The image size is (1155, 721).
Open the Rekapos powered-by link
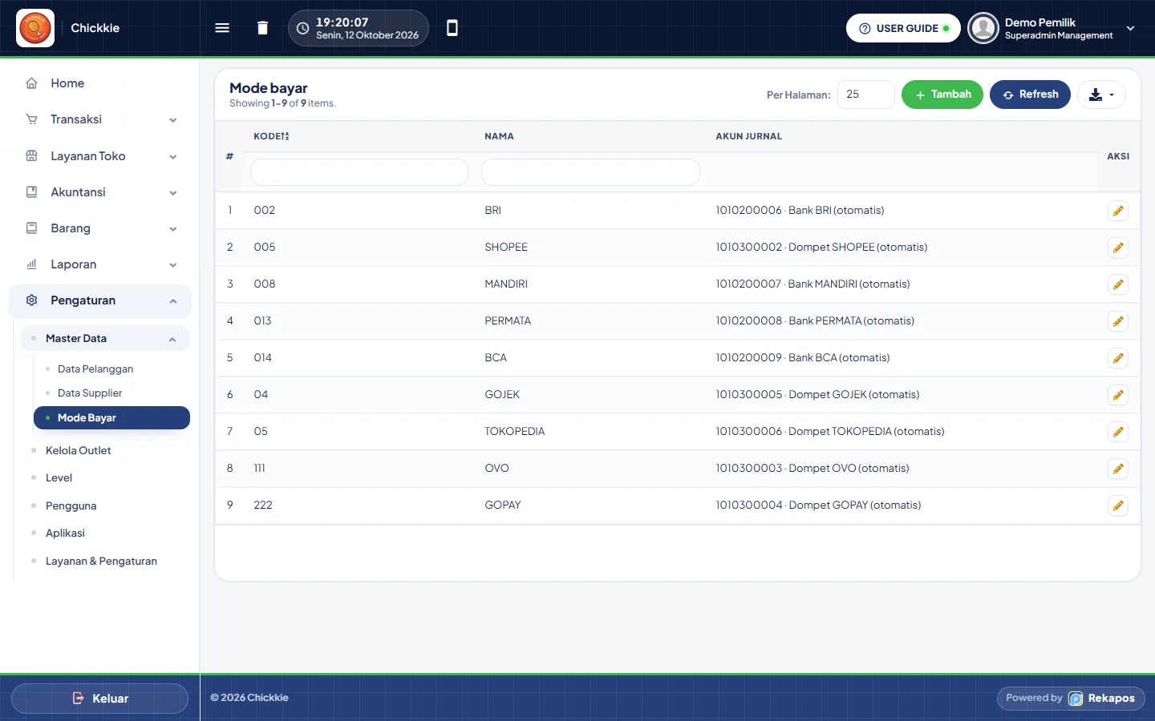tap(1071, 699)
